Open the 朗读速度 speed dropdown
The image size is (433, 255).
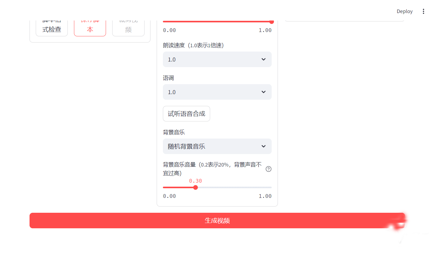(x=217, y=59)
